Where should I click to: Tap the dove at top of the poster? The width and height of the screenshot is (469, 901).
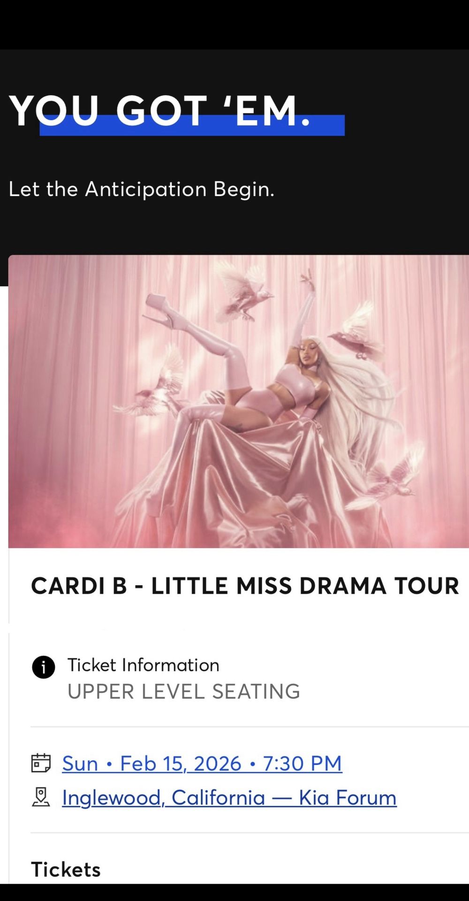244,290
